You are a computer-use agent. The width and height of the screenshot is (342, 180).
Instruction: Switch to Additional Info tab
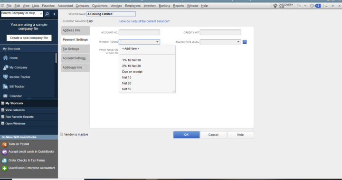(75, 67)
